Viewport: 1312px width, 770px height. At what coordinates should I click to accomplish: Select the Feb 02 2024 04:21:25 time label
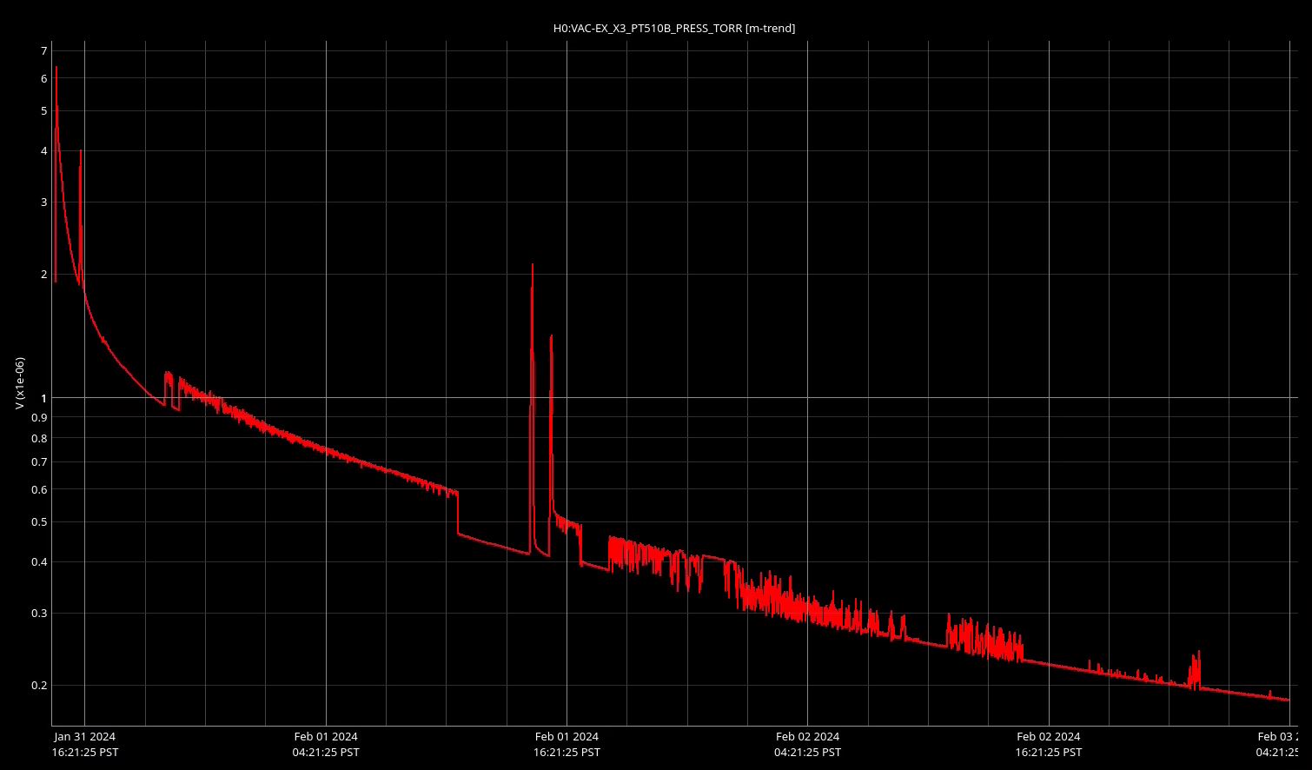(806, 744)
